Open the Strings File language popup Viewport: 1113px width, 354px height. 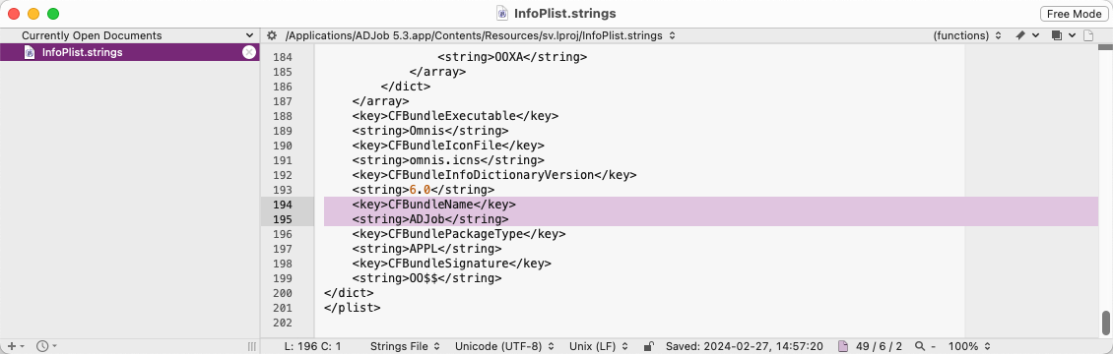(405, 346)
